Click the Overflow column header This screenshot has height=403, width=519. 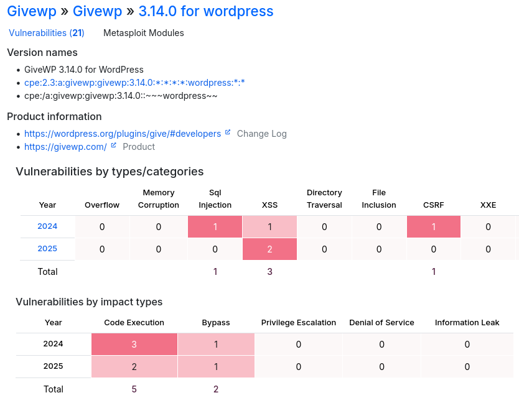tap(102, 205)
